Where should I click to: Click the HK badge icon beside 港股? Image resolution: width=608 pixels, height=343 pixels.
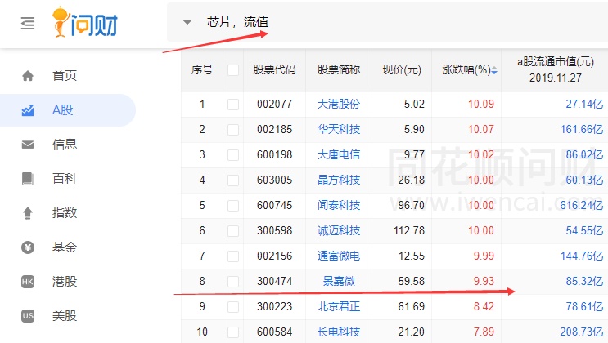point(28,282)
